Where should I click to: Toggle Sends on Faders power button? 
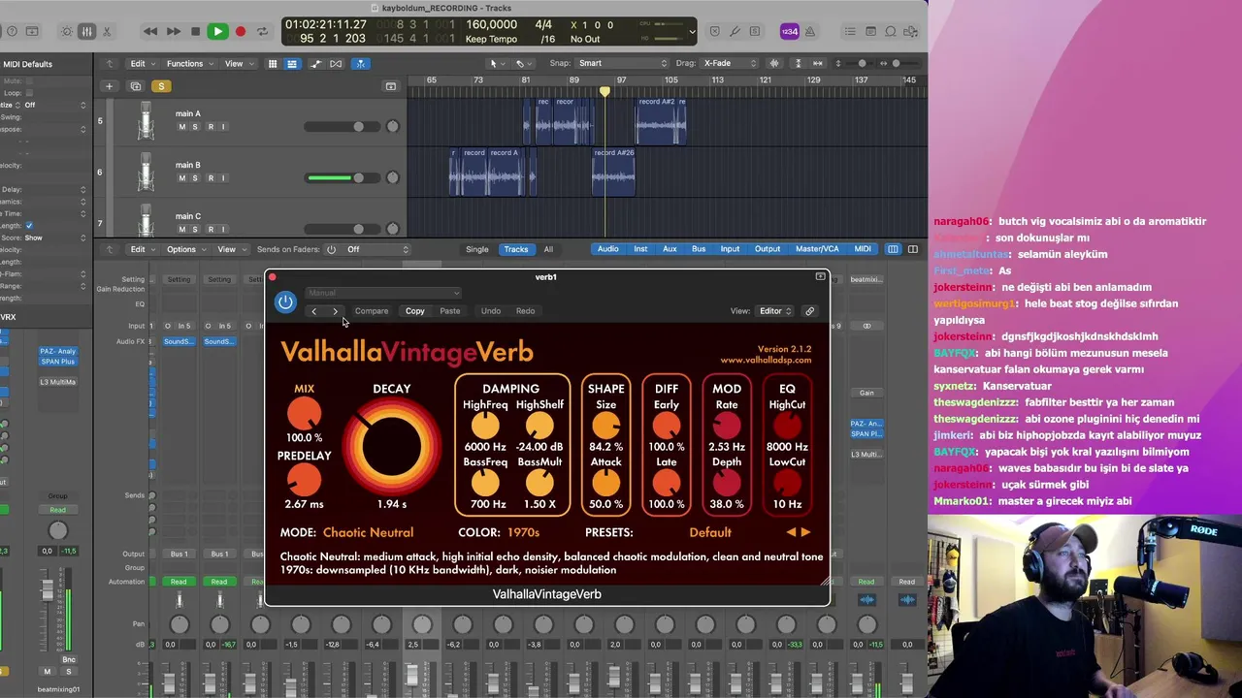click(x=331, y=249)
